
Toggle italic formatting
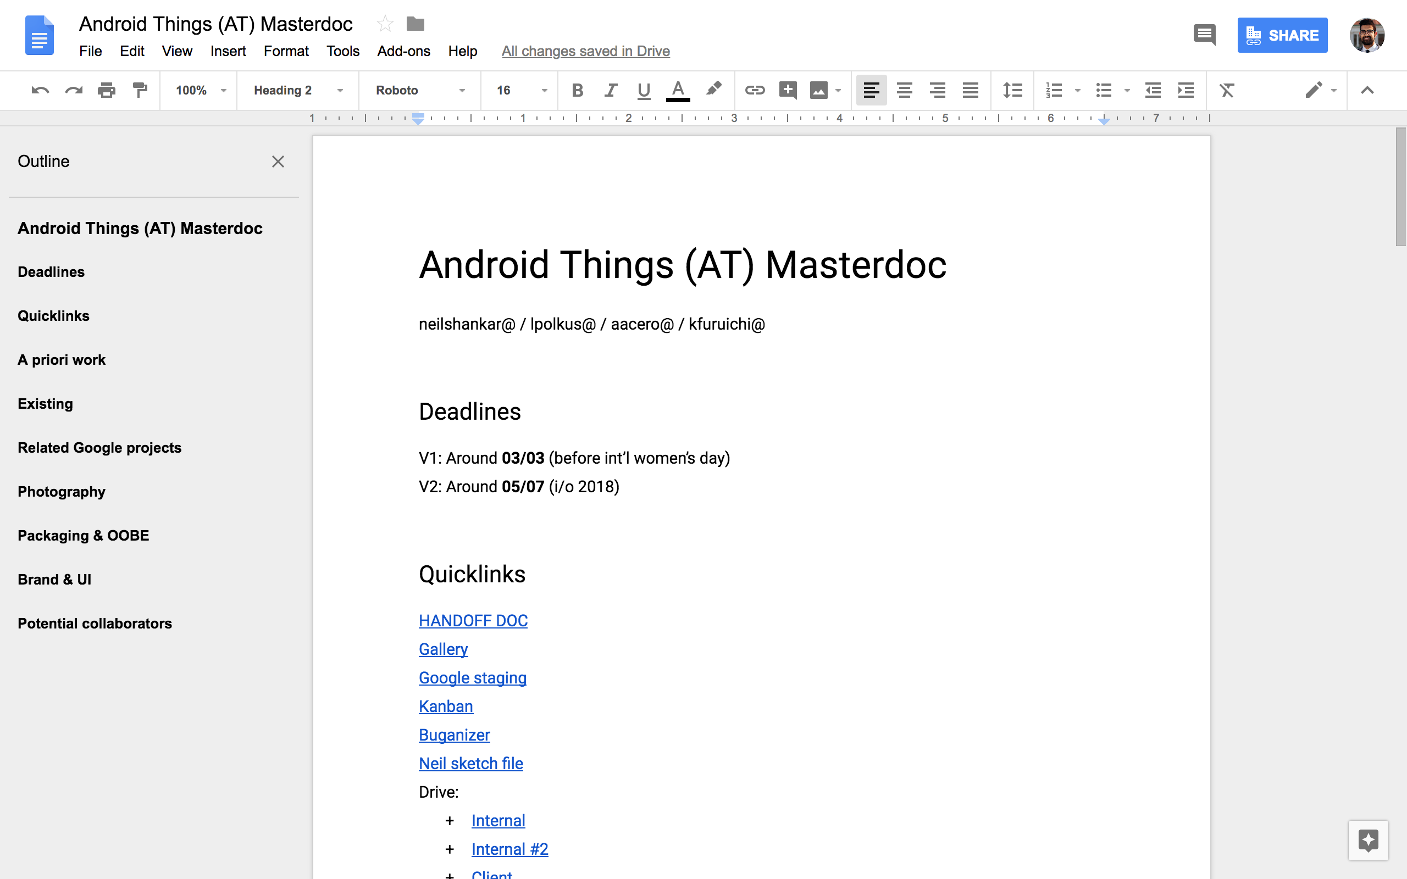point(611,90)
